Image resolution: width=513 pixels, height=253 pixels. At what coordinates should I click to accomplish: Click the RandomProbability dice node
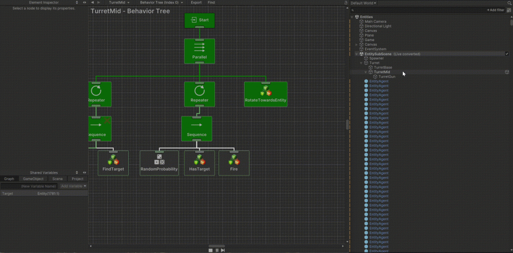tap(159, 162)
